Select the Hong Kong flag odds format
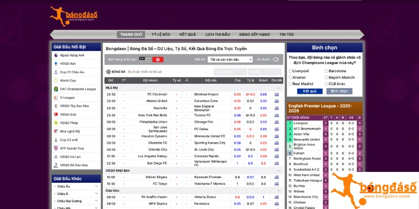 point(157,60)
